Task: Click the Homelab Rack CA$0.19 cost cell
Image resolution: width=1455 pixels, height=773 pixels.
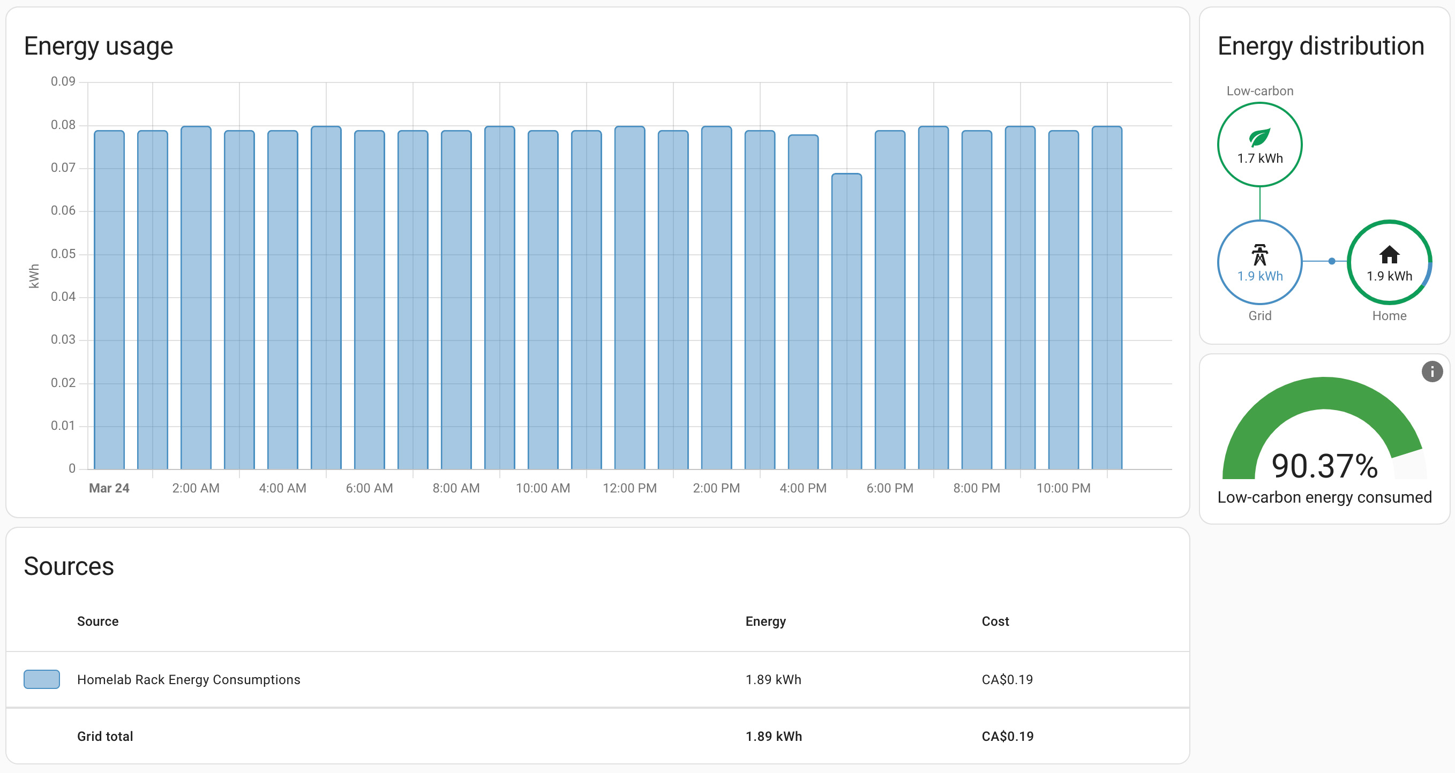Action: point(1007,680)
